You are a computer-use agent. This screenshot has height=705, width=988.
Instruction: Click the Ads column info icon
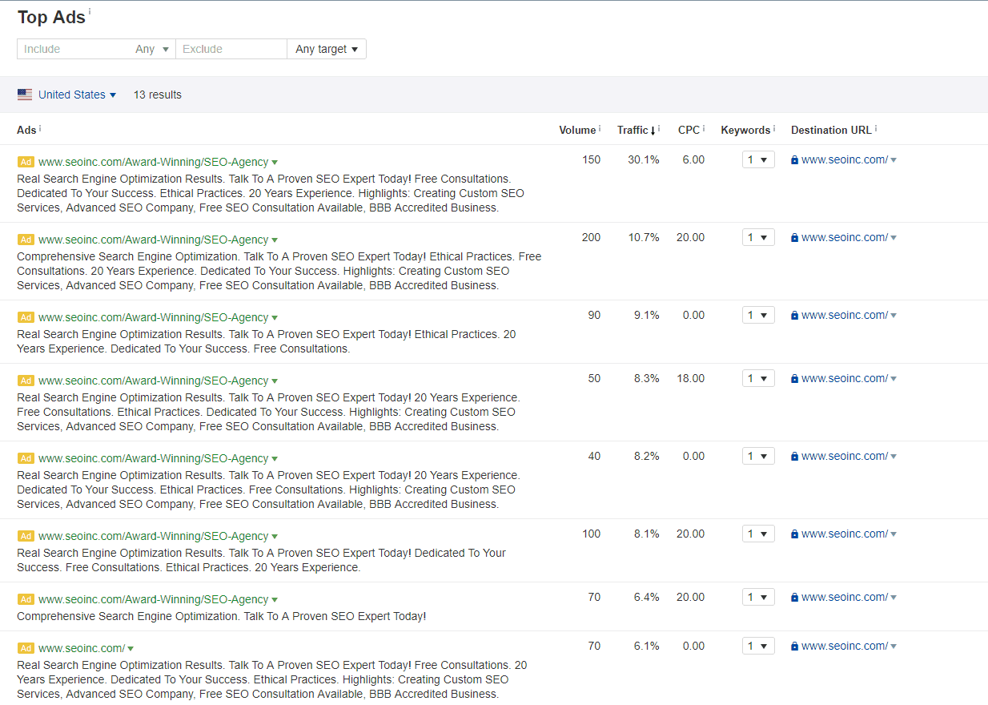pos(38,127)
